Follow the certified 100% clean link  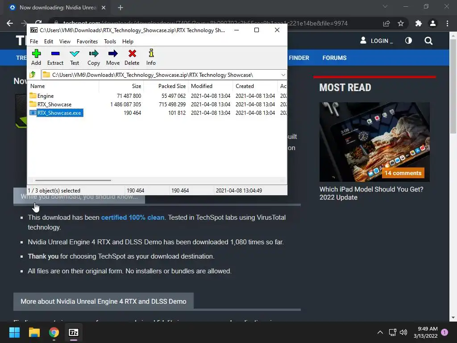tap(133, 218)
